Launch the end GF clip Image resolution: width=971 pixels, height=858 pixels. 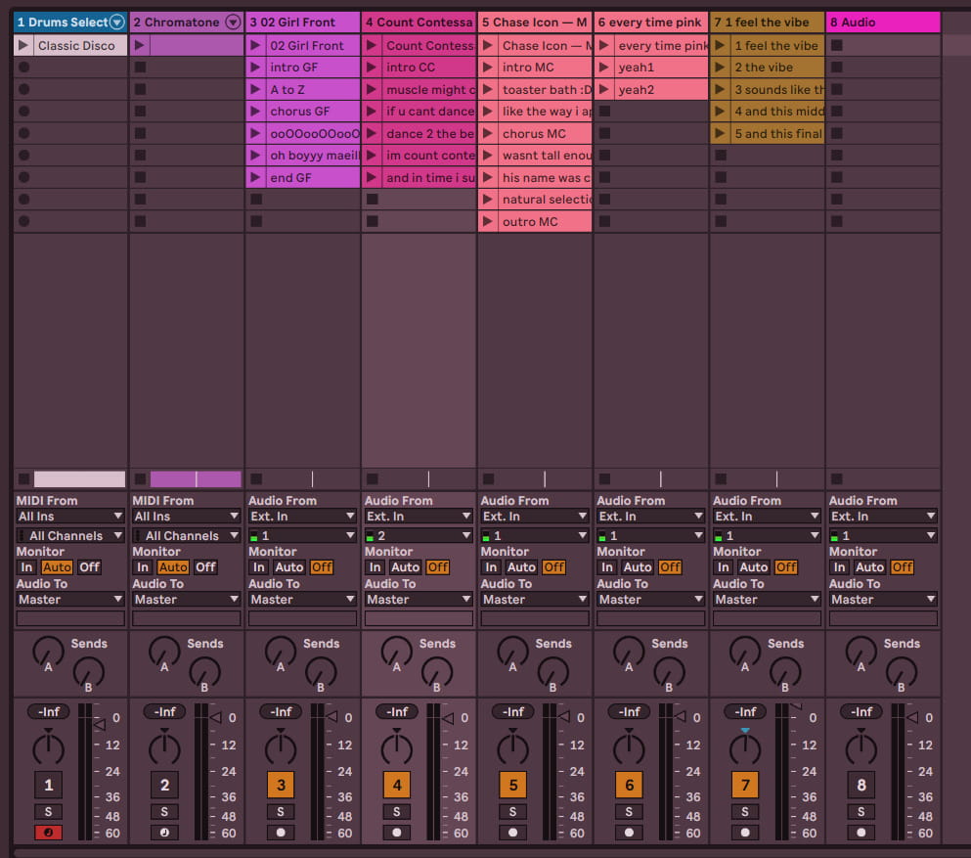[255, 177]
